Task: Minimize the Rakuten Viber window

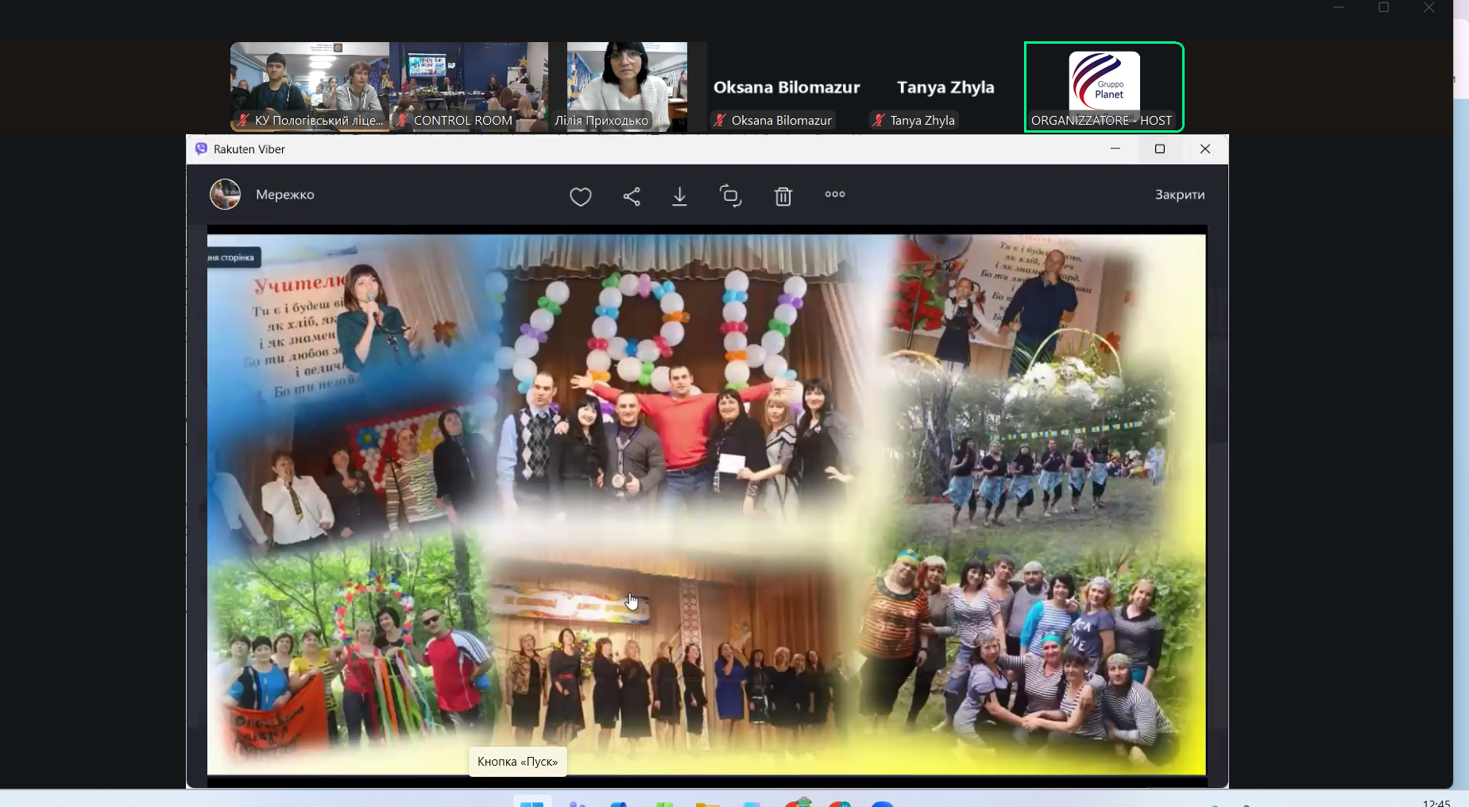Action: click(1115, 149)
